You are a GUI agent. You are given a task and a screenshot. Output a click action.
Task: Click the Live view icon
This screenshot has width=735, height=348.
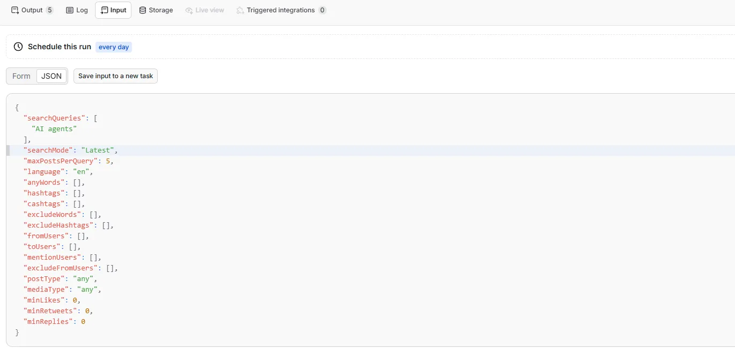point(189,10)
